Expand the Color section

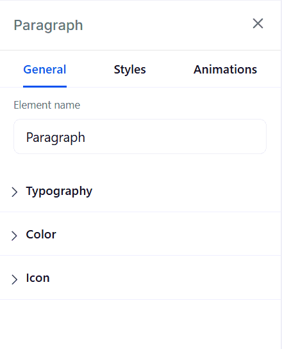click(140, 234)
